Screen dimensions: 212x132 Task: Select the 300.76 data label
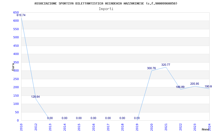coord(151,68)
